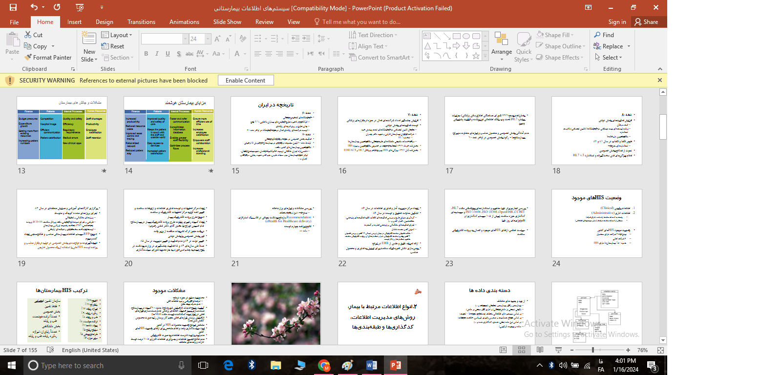Click the Find tool in Editing
The width and height of the screenshot is (782, 375).
tap(604, 35)
